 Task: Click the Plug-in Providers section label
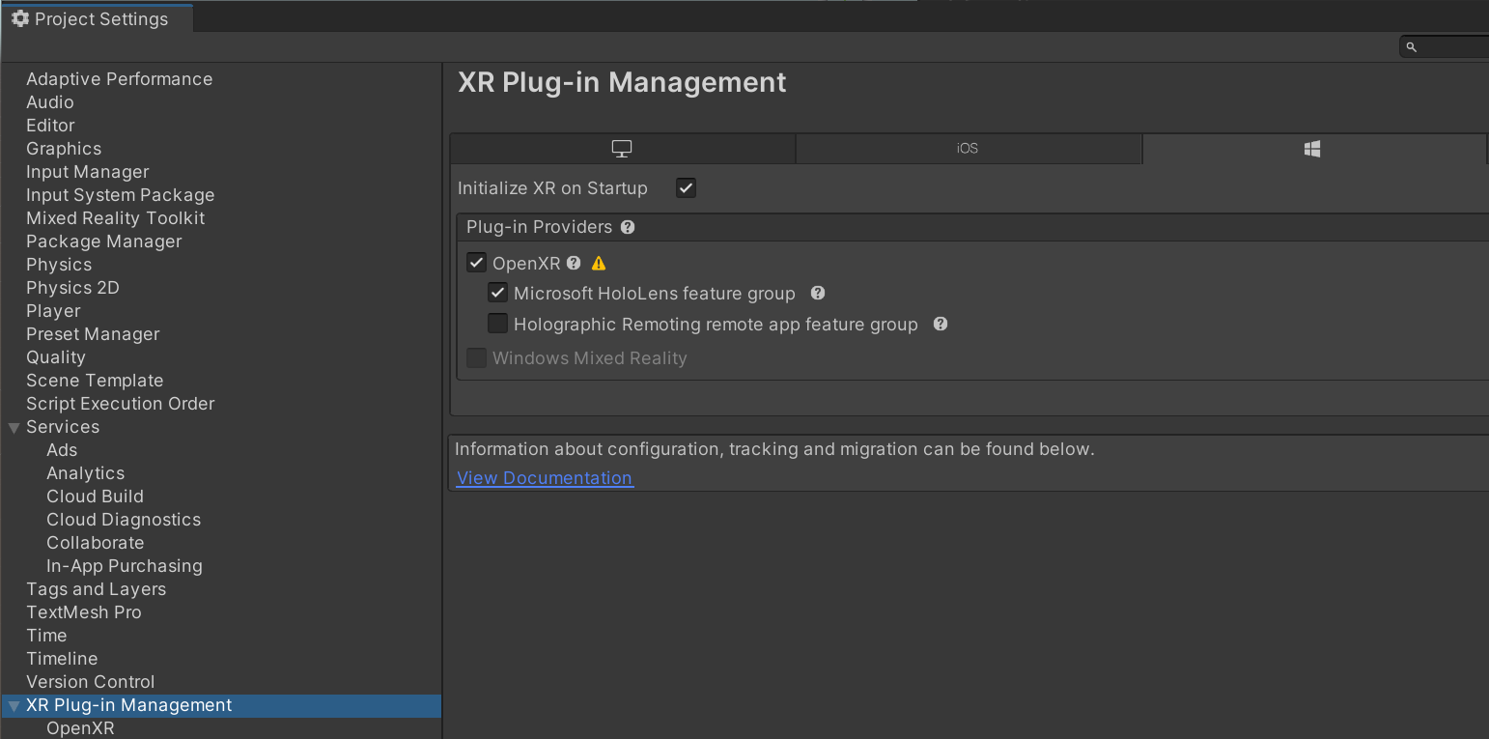point(539,227)
